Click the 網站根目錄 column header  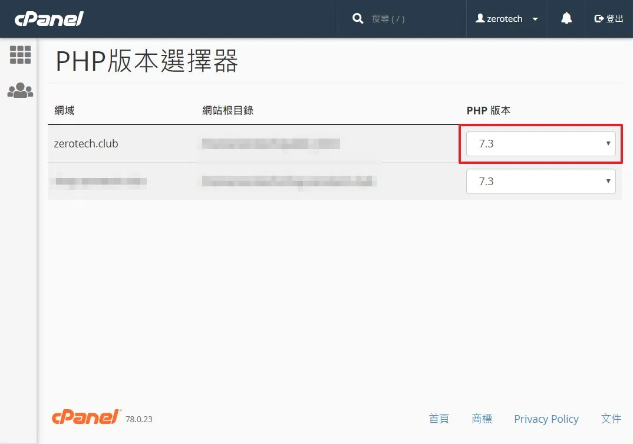(228, 110)
